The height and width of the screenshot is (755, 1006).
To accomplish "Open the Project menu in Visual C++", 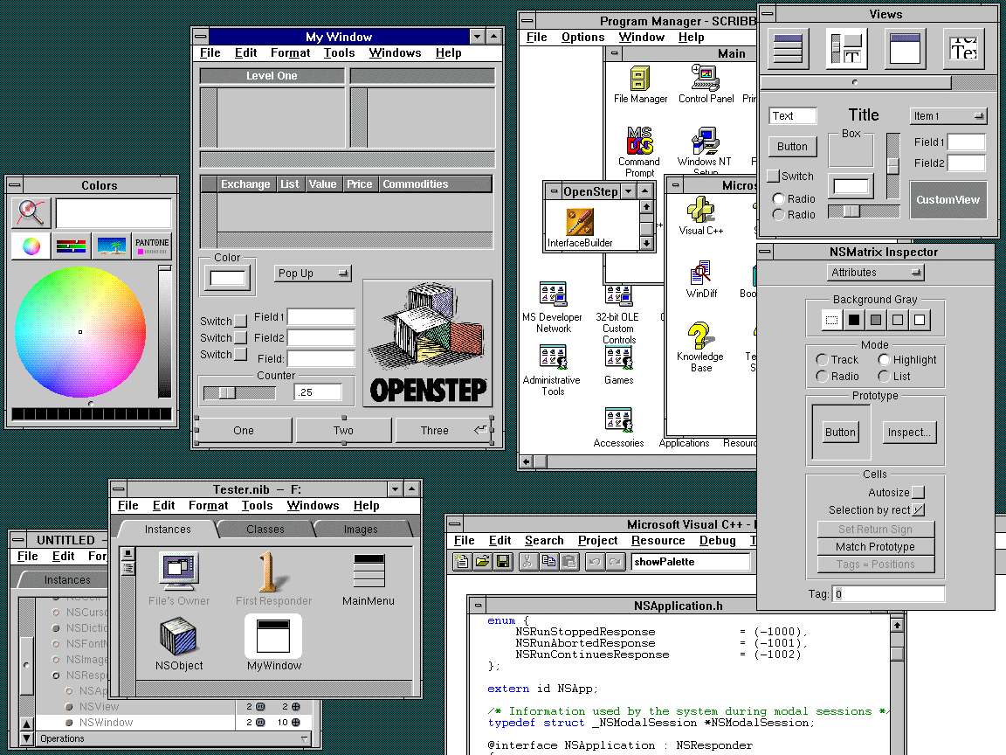I will click(x=597, y=541).
